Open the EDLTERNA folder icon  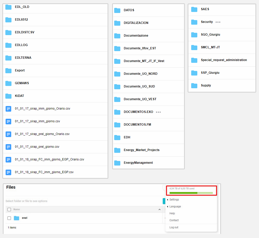click(x=8, y=58)
